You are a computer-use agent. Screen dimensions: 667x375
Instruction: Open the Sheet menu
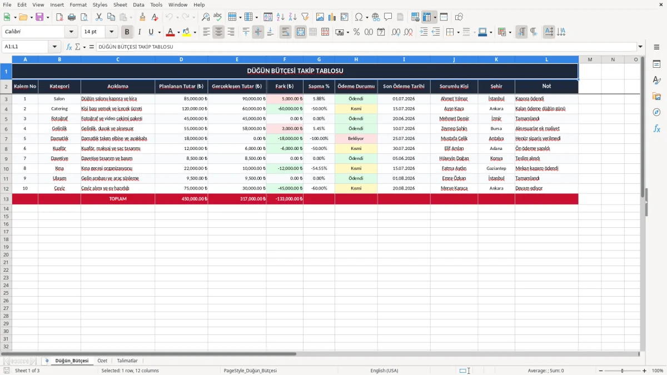click(x=120, y=4)
